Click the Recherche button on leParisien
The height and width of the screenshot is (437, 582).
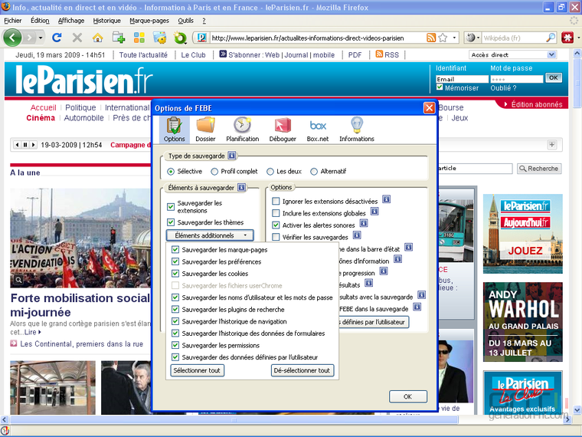click(539, 169)
